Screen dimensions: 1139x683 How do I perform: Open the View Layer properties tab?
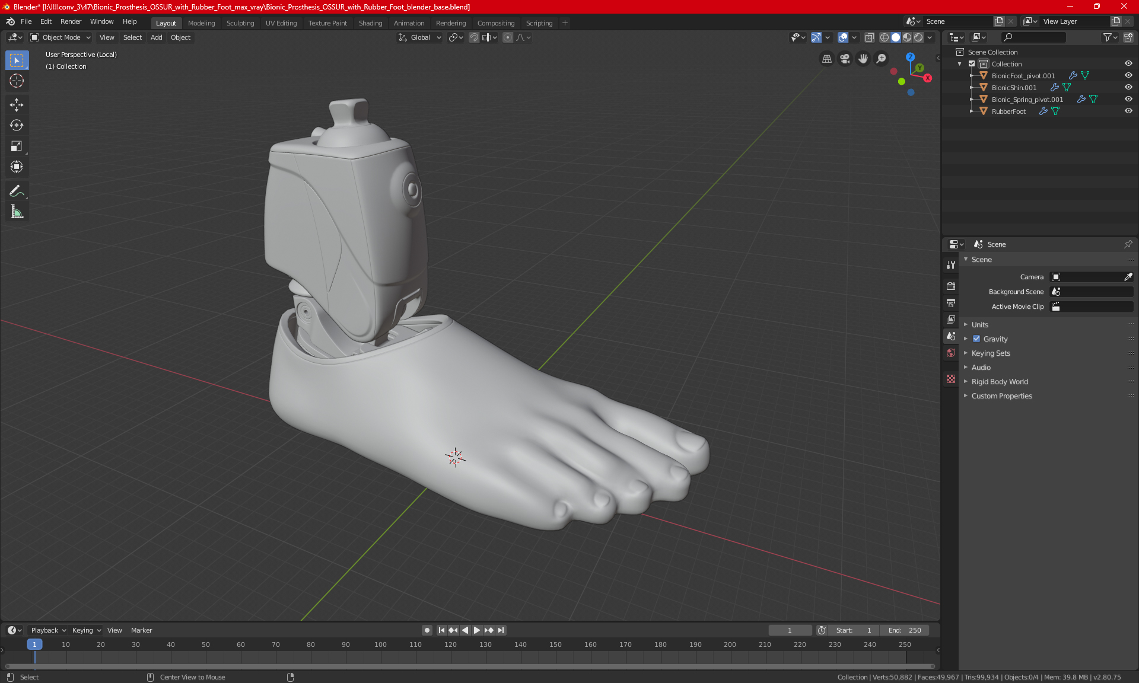[x=951, y=319]
